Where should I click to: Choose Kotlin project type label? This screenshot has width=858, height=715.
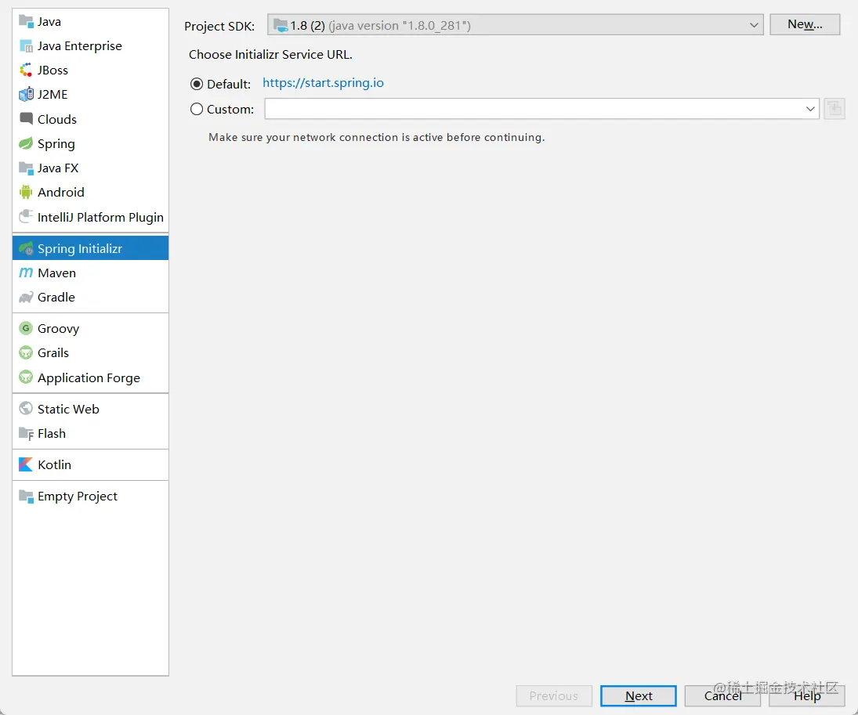pyautogui.click(x=55, y=464)
